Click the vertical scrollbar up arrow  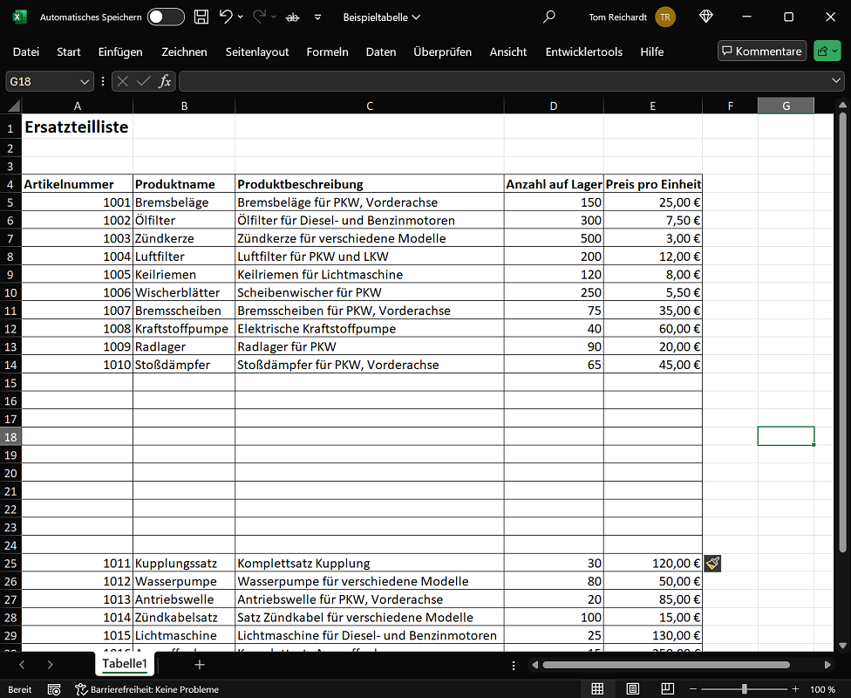pyautogui.click(x=842, y=105)
